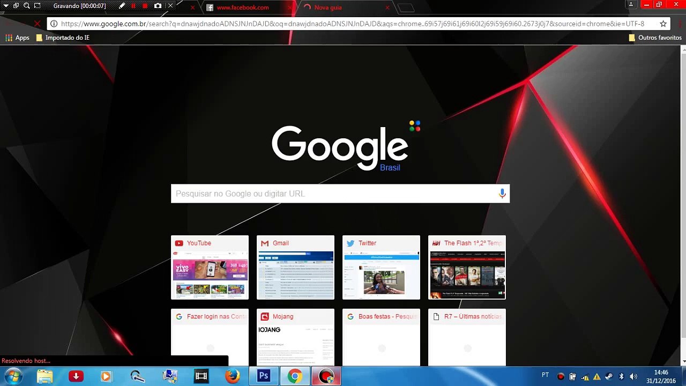686x386 pixels.
Task: Switch to Photoshop on the taskbar
Action: (264, 376)
